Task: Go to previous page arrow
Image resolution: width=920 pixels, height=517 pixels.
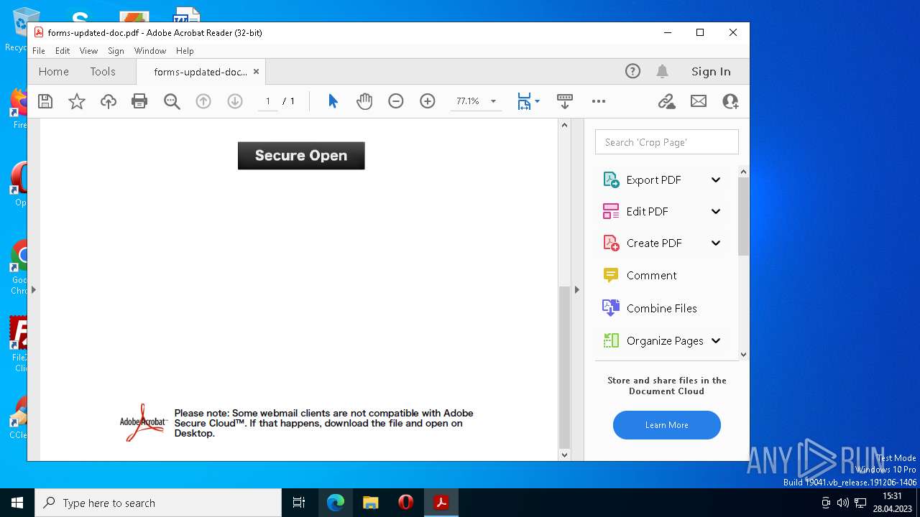Action: point(203,101)
